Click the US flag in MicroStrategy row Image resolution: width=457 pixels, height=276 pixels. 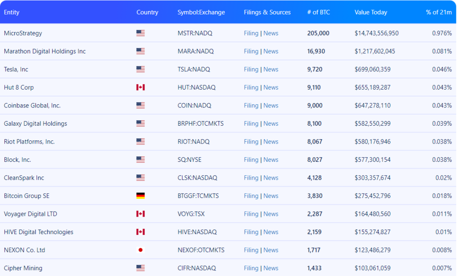click(x=141, y=33)
